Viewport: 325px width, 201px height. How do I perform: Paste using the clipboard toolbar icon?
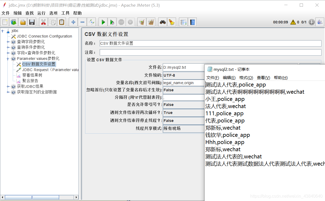point(62,22)
